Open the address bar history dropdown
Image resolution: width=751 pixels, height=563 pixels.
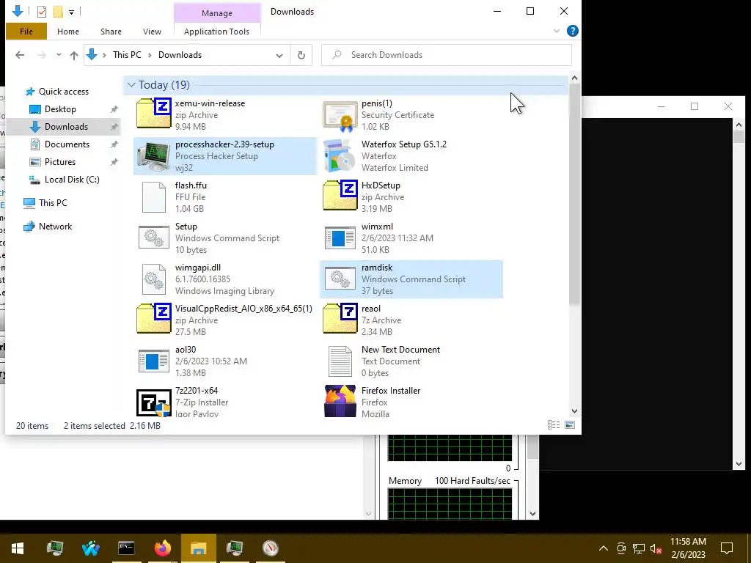tap(279, 56)
